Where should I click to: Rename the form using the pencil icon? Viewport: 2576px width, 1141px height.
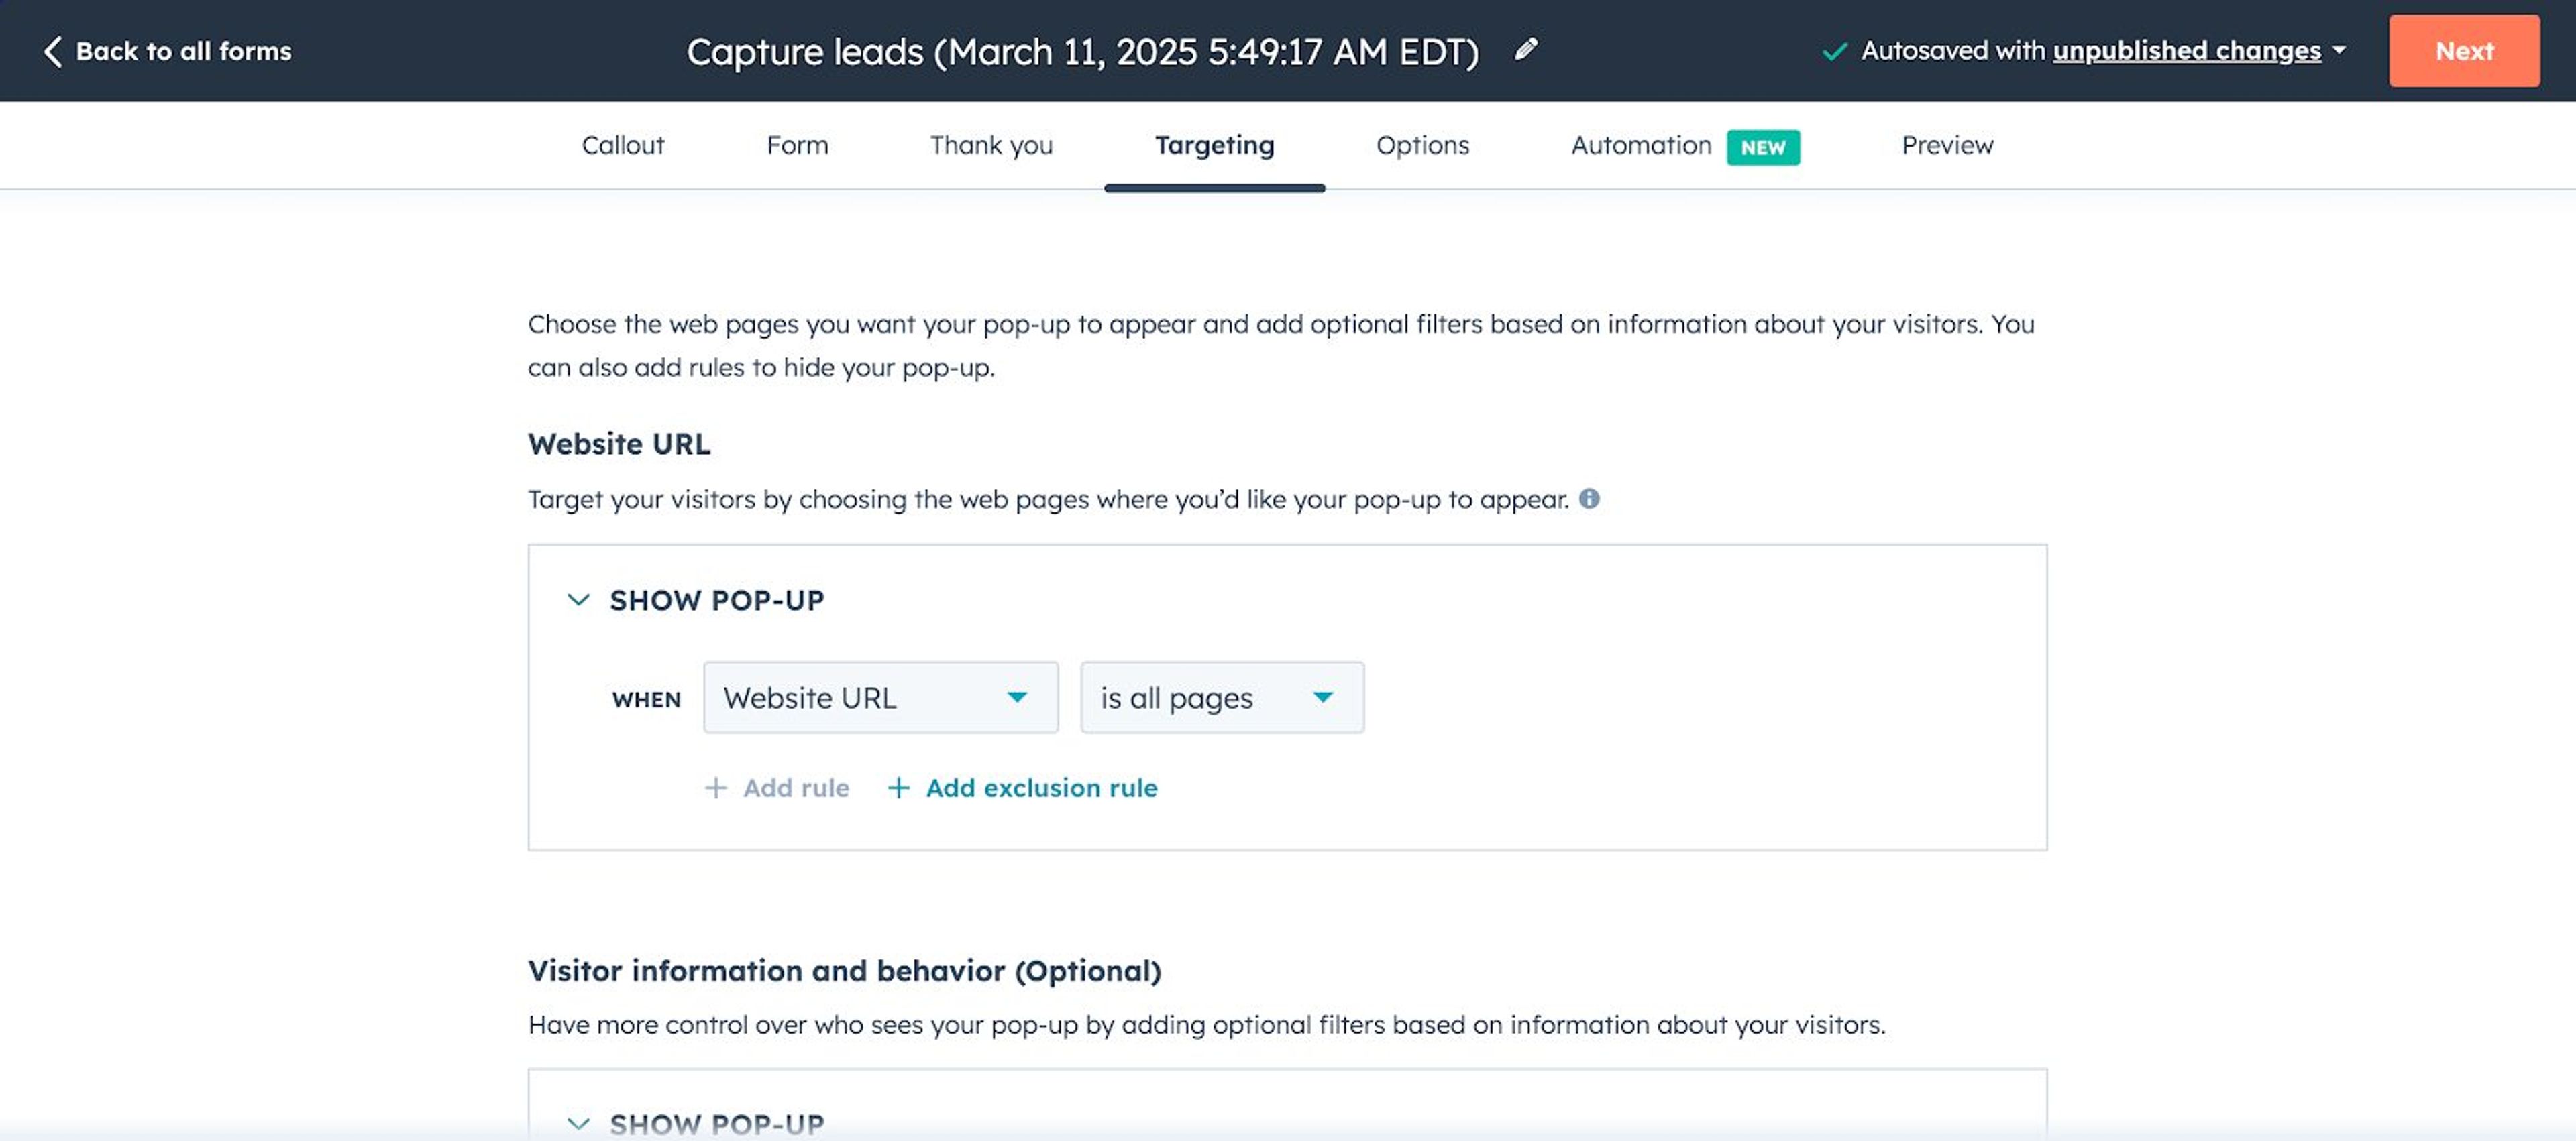1524,50
